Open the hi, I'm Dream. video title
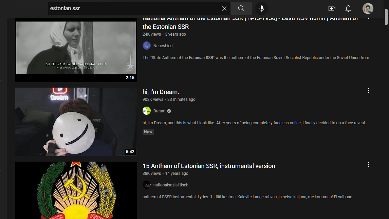Viewport: 389px width, 219px height. click(161, 92)
